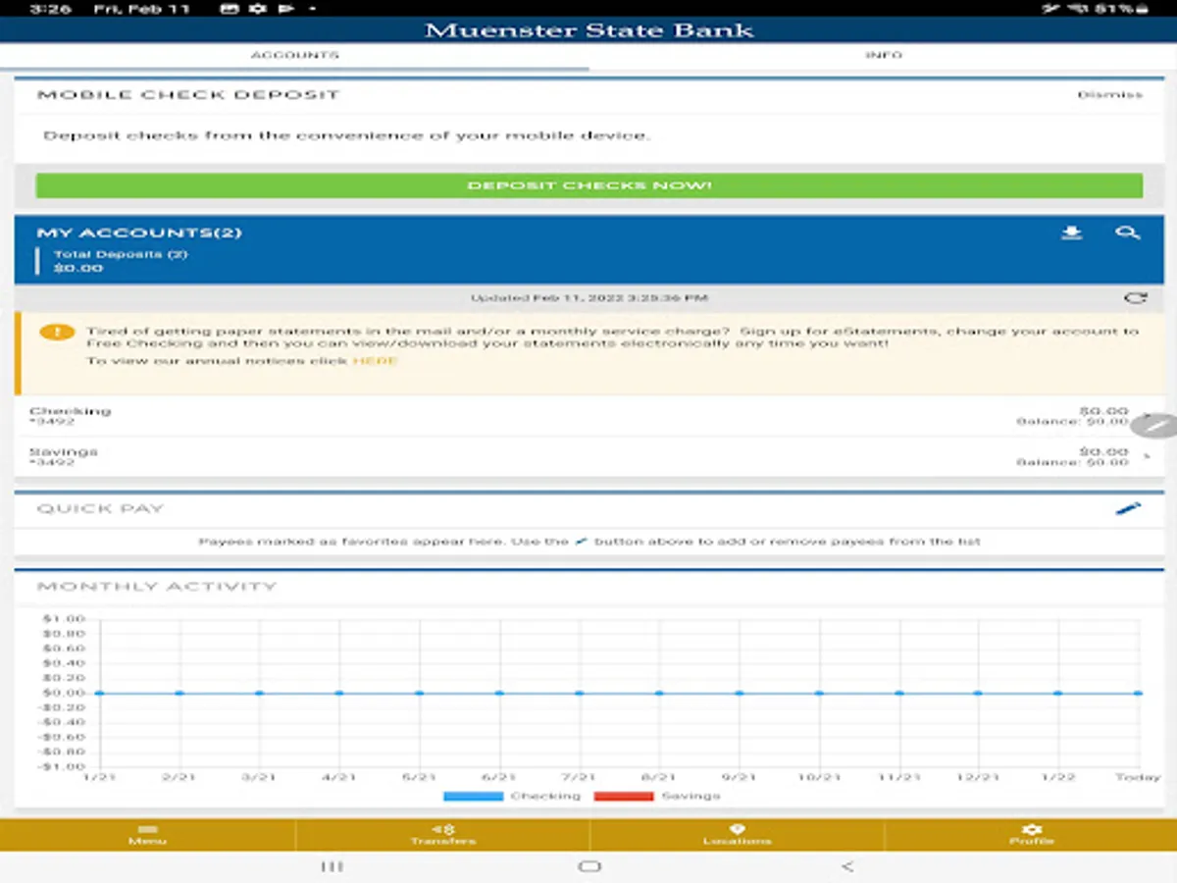
Task: Click the Today data point on chart
Action: click(x=1138, y=693)
